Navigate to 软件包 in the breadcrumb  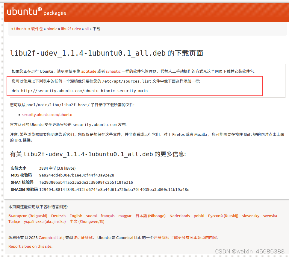click(37, 29)
